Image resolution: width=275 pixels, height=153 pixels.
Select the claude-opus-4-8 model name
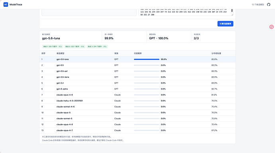click(65, 124)
